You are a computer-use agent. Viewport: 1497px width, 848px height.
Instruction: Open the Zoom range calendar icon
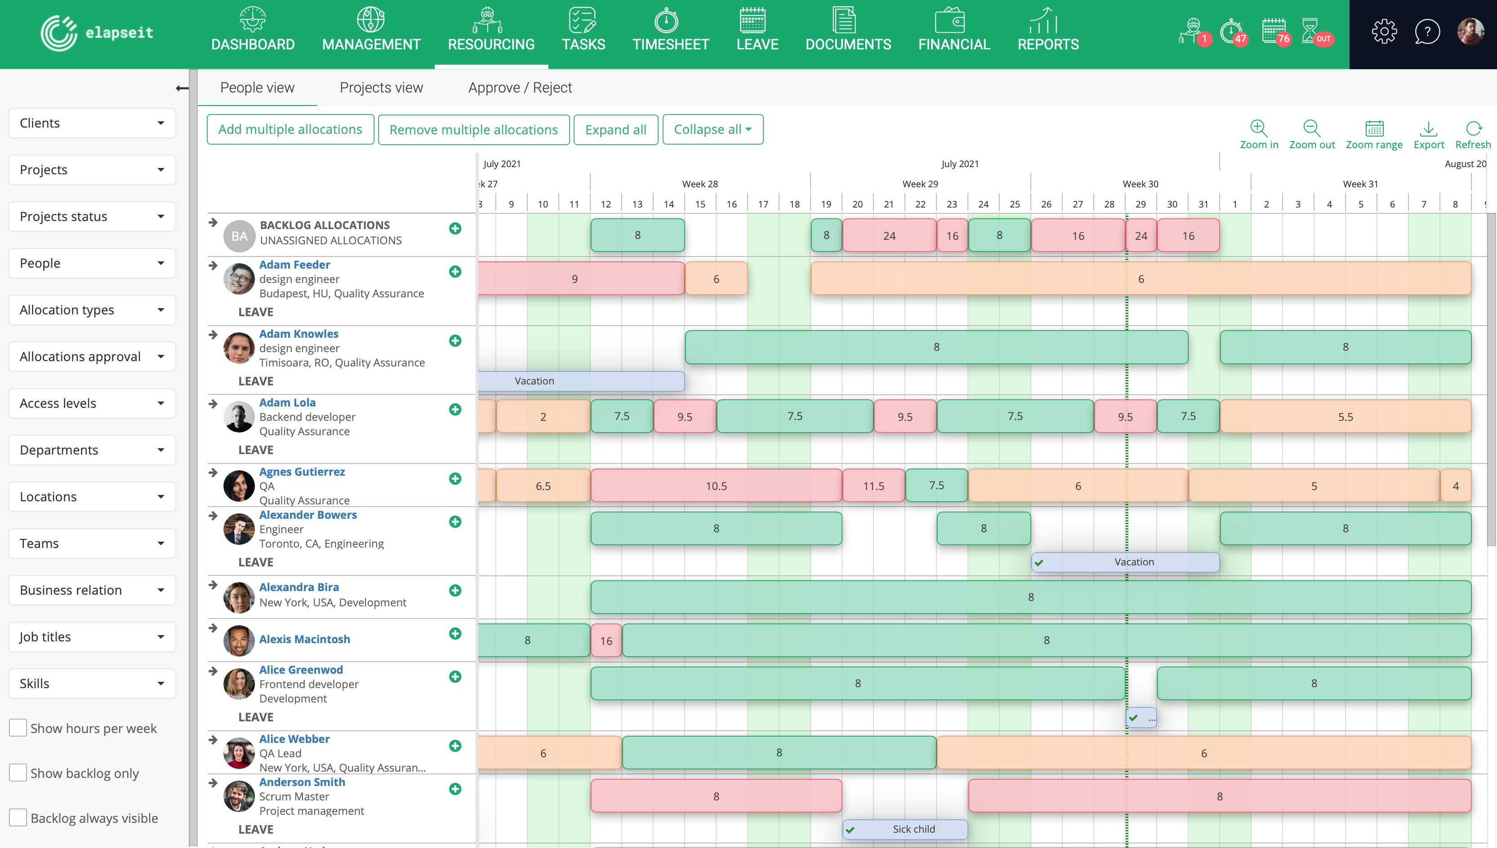[x=1373, y=129]
